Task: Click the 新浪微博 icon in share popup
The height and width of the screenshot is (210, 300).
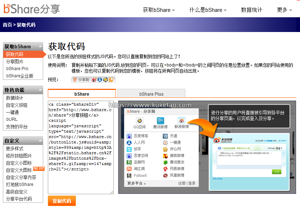Action: [182, 120]
